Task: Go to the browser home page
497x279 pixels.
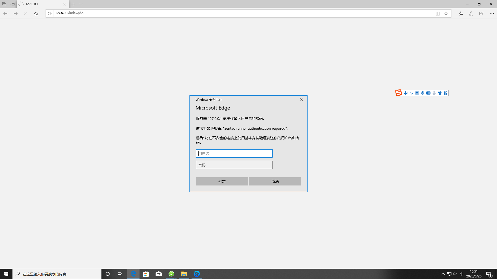Action: coord(36,13)
